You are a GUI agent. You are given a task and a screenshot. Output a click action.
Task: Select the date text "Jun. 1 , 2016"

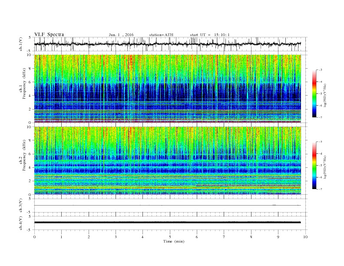click(x=121, y=35)
